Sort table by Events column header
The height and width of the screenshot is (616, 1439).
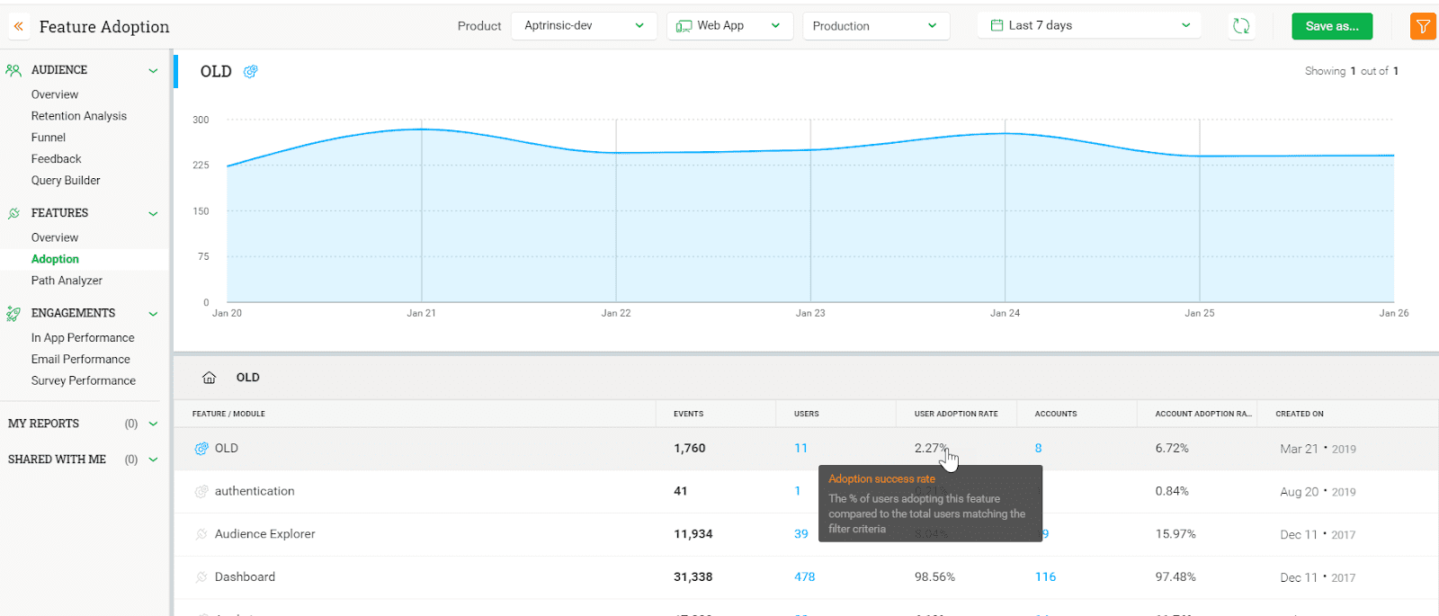(x=688, y=414)
